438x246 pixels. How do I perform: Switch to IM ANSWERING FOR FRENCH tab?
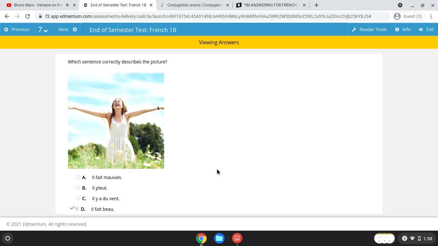271,5
